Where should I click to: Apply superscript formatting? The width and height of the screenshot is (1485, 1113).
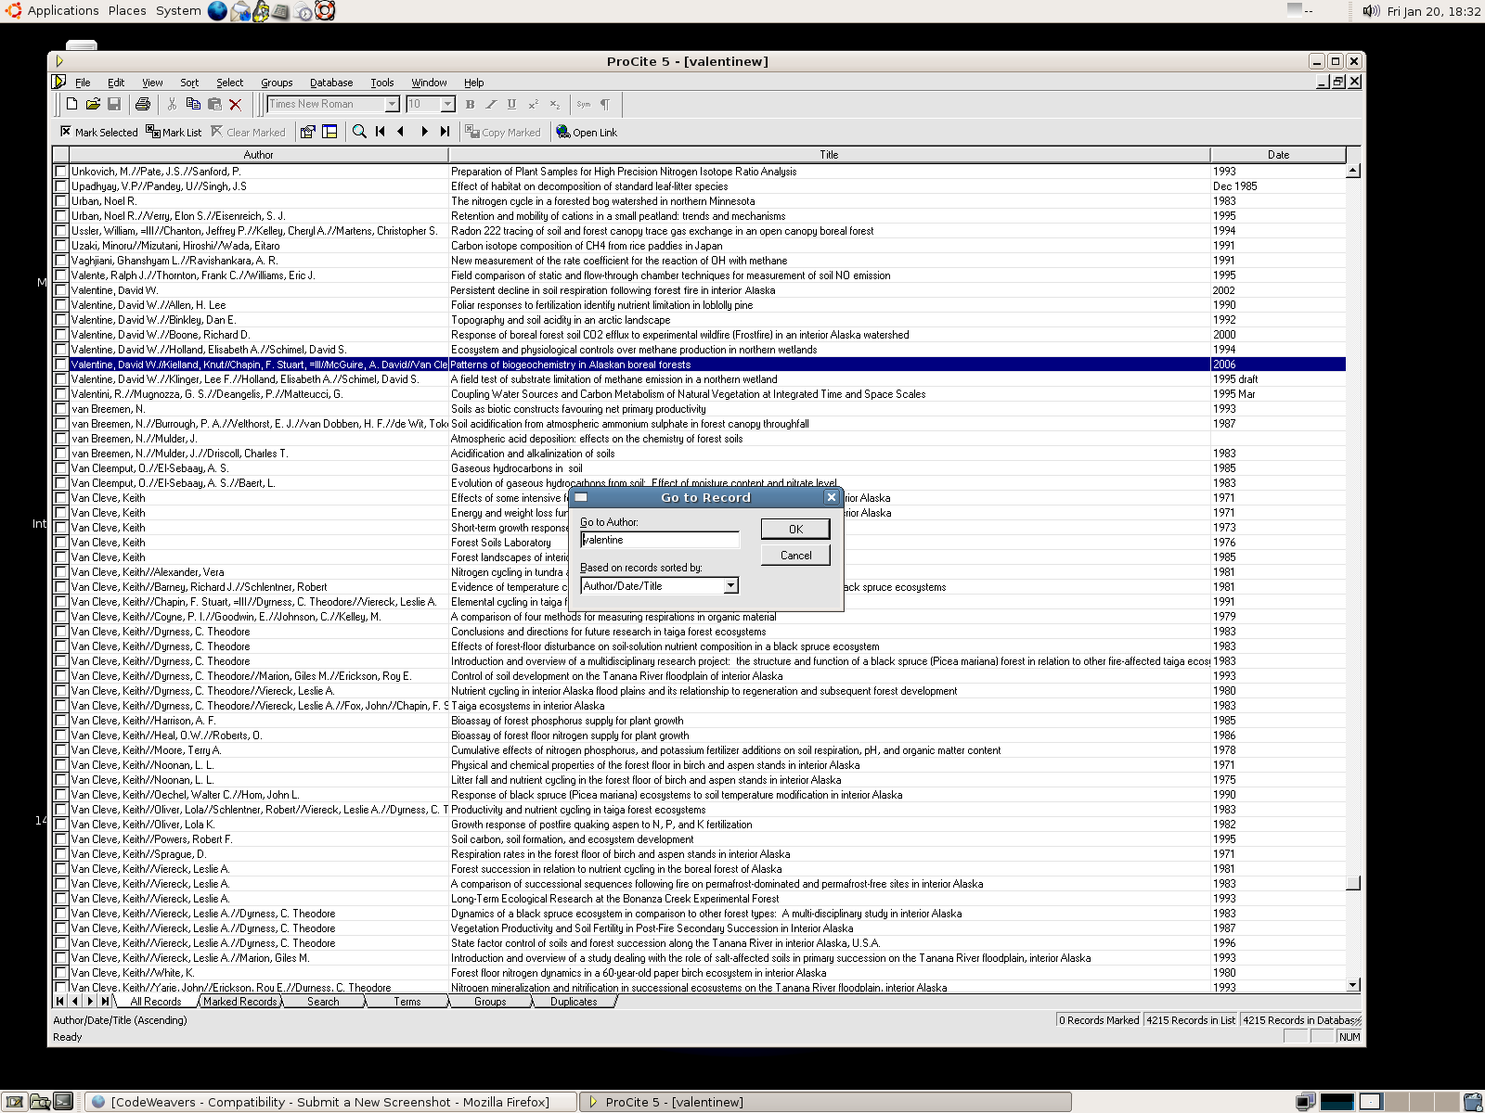pos(534,104)
